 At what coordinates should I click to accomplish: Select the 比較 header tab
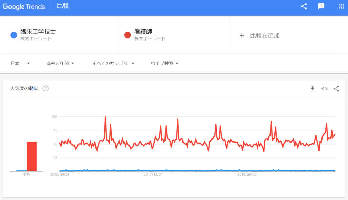[x=63, y=6]
